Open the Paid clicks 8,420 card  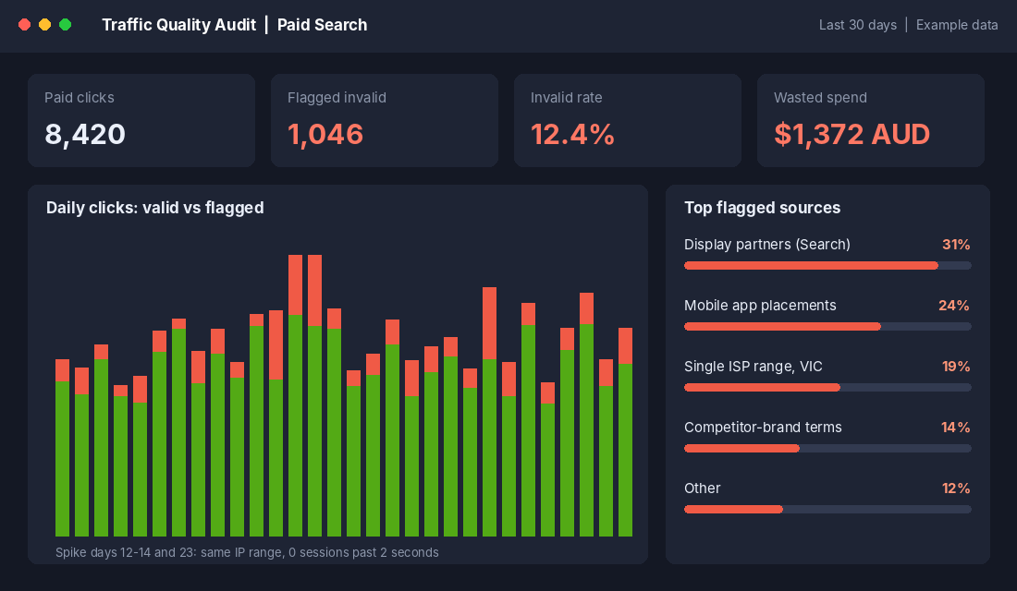pos(141,121)
